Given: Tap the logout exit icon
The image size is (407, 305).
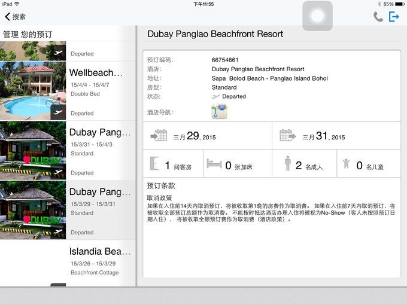Looking at the screenshot, I should [394, 17].
